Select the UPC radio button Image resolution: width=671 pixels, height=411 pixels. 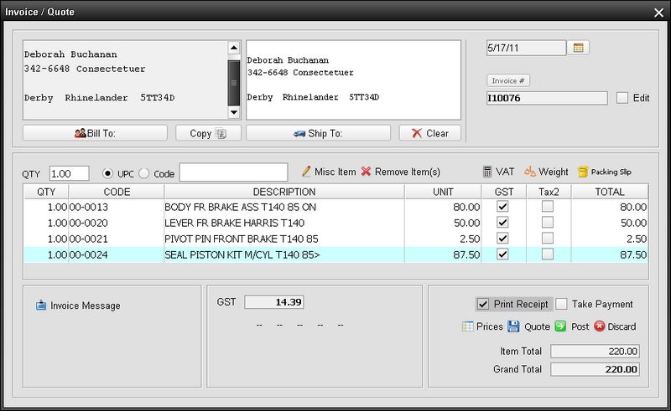click(108, 173)
